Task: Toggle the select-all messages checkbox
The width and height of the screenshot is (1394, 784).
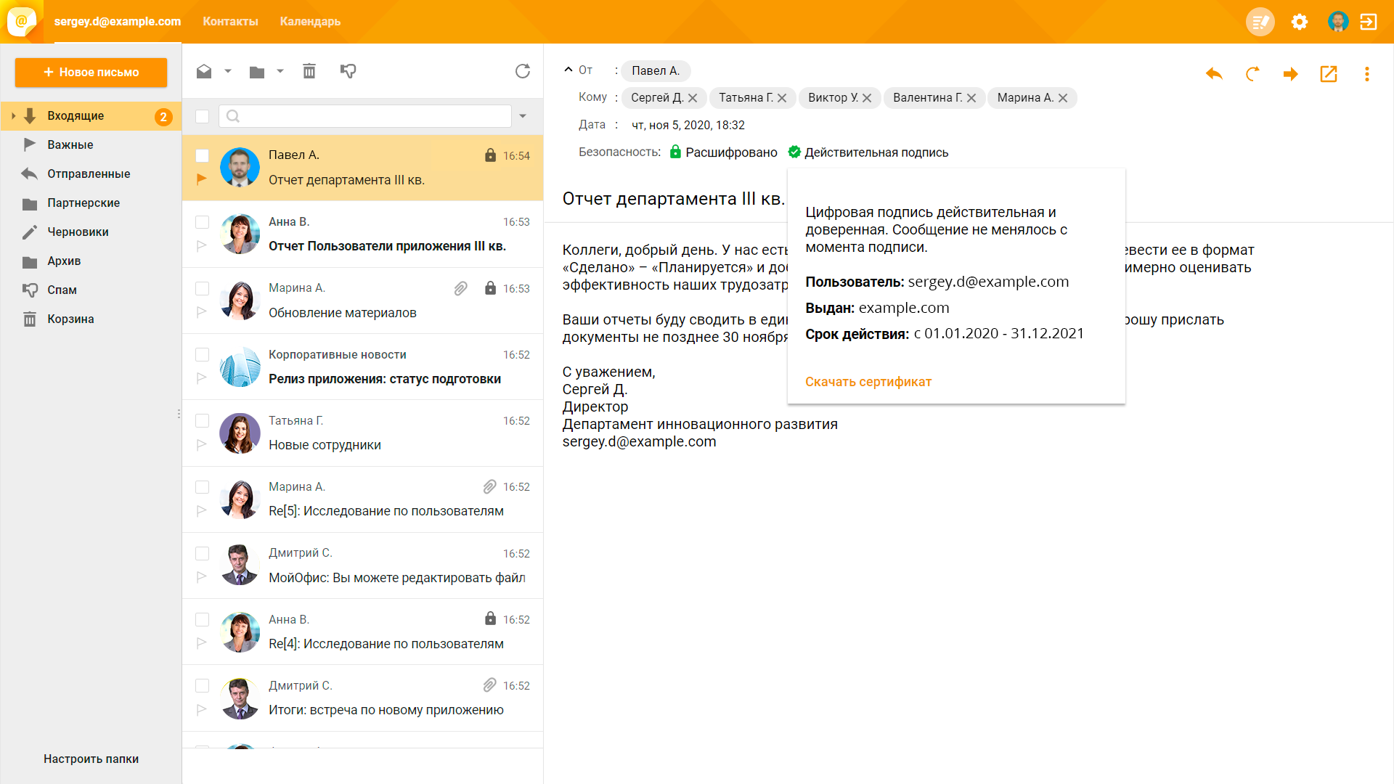Action: 203,116
